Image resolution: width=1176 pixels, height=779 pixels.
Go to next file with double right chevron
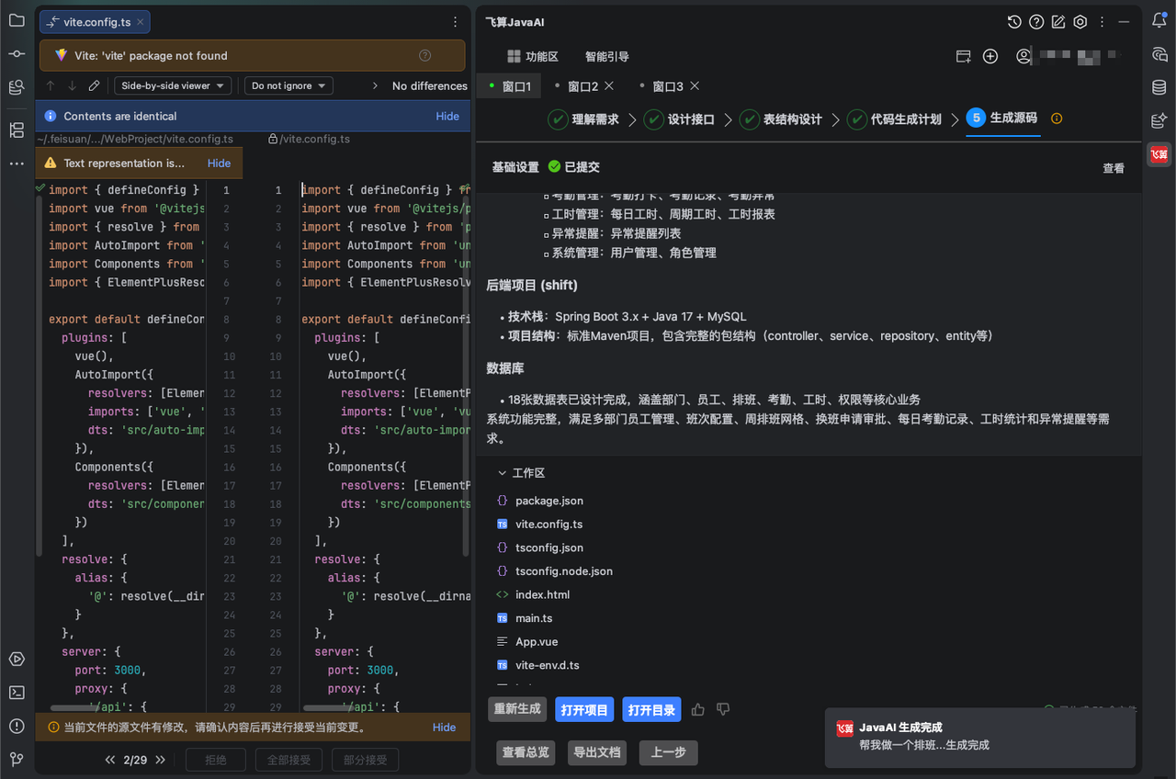(x=160, y=760)
